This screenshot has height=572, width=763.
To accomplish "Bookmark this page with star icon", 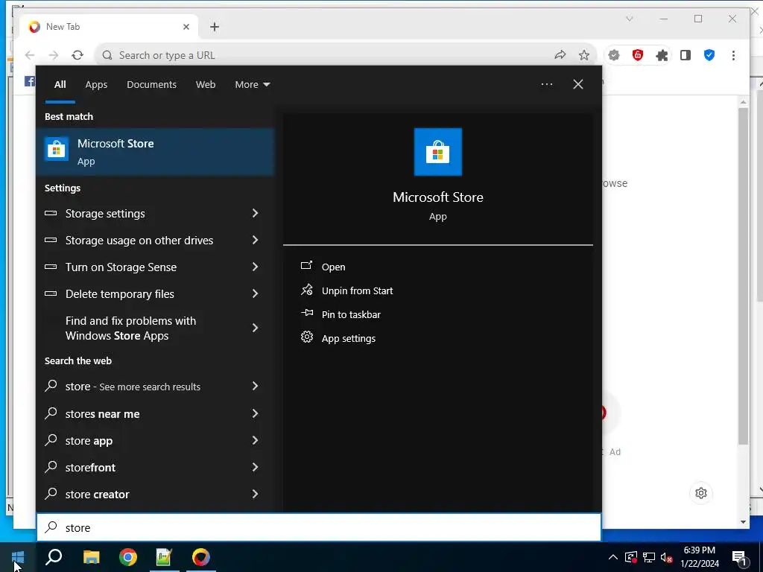I will pos(584,55).
